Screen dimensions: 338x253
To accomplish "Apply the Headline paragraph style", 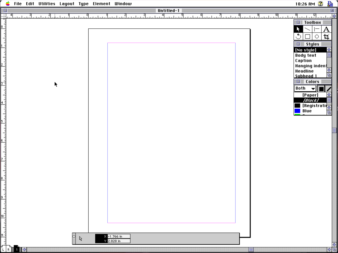I will [x=304, y=71].
